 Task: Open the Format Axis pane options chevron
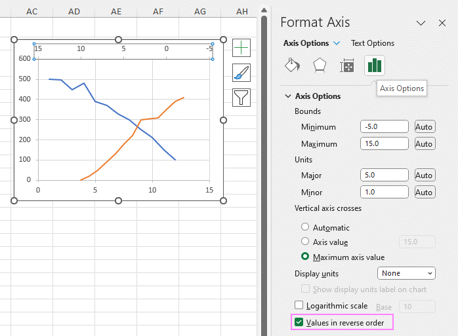coord(421,23)
